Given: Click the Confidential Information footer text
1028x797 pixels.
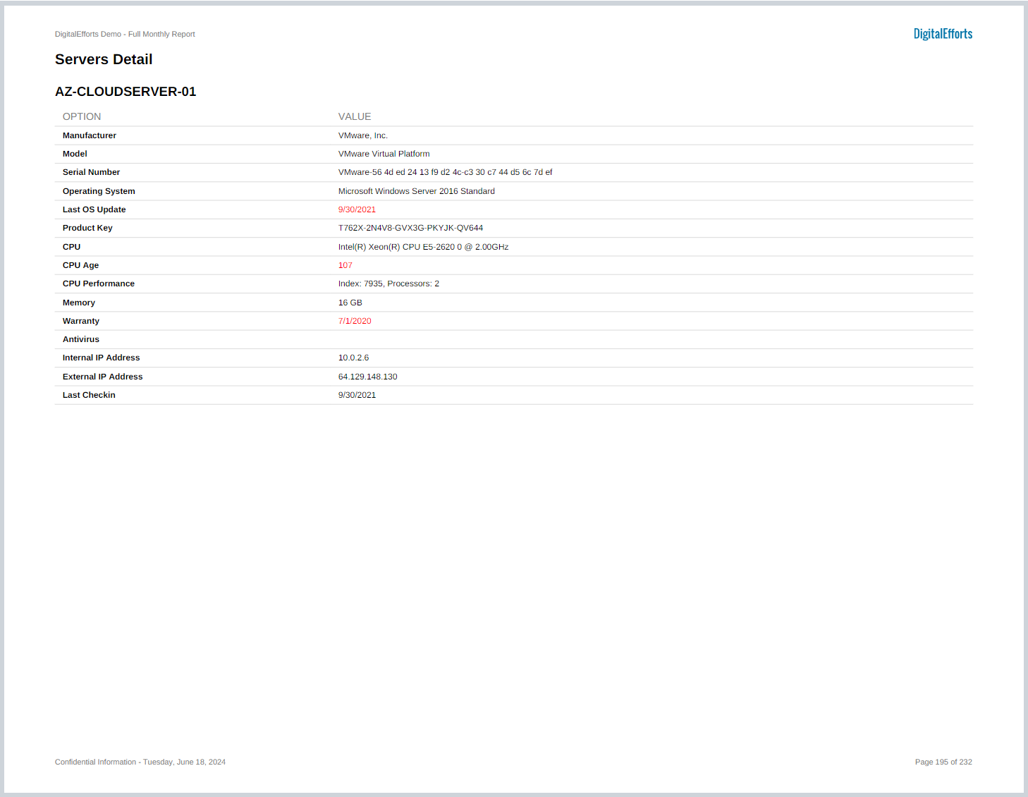Looking at the screenshot, I should 140,762.
